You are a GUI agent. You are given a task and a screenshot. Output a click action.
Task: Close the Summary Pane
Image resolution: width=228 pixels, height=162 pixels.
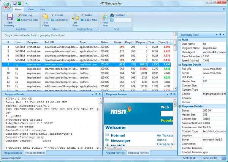click(224, 35)
